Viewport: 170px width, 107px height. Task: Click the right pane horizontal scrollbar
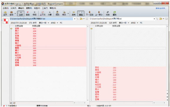point(159,103)
